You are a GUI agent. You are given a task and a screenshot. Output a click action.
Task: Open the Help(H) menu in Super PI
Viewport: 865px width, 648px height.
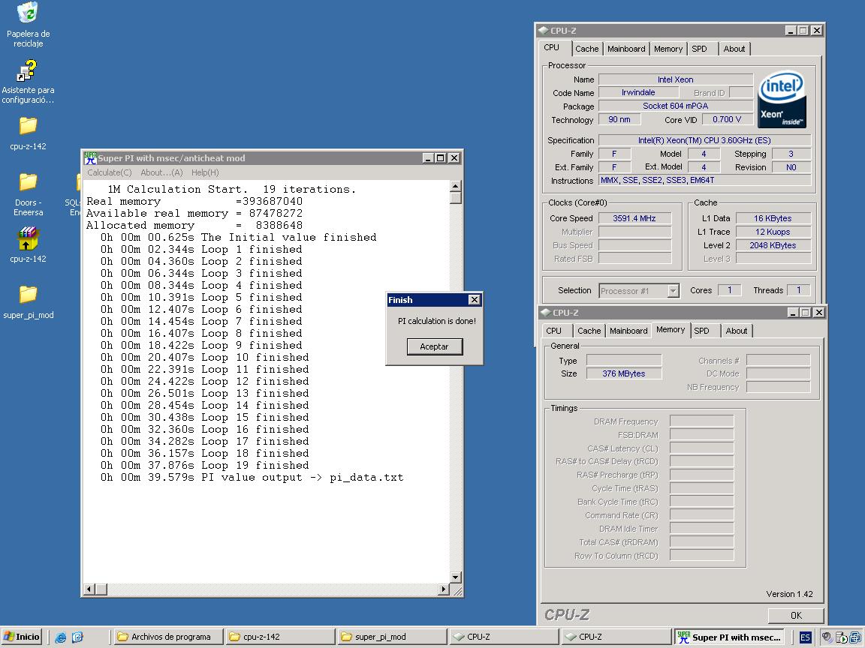(205, 172)
